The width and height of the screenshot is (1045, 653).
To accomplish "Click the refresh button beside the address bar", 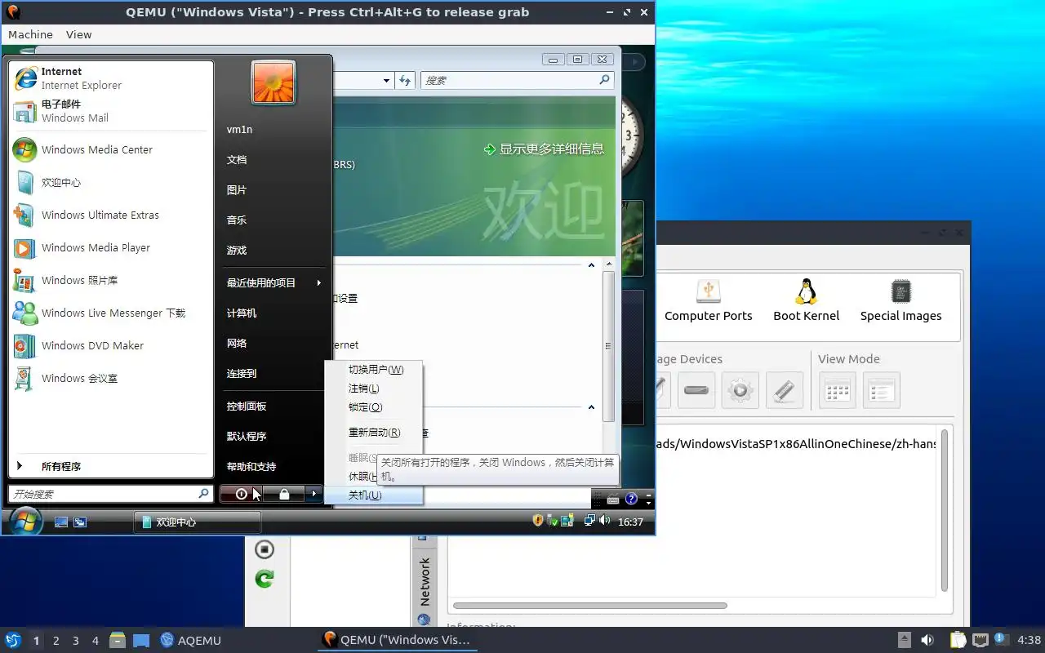I will [406, 80].
